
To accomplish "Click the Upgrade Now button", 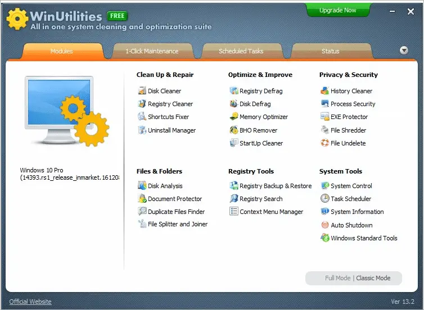I will click(x=337, y=10).
